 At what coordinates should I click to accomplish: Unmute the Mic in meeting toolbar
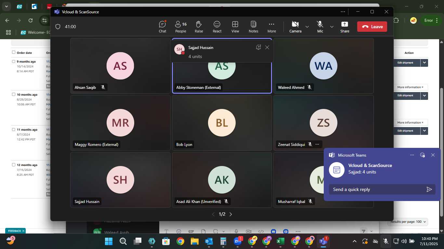click(x=320, y=27)
